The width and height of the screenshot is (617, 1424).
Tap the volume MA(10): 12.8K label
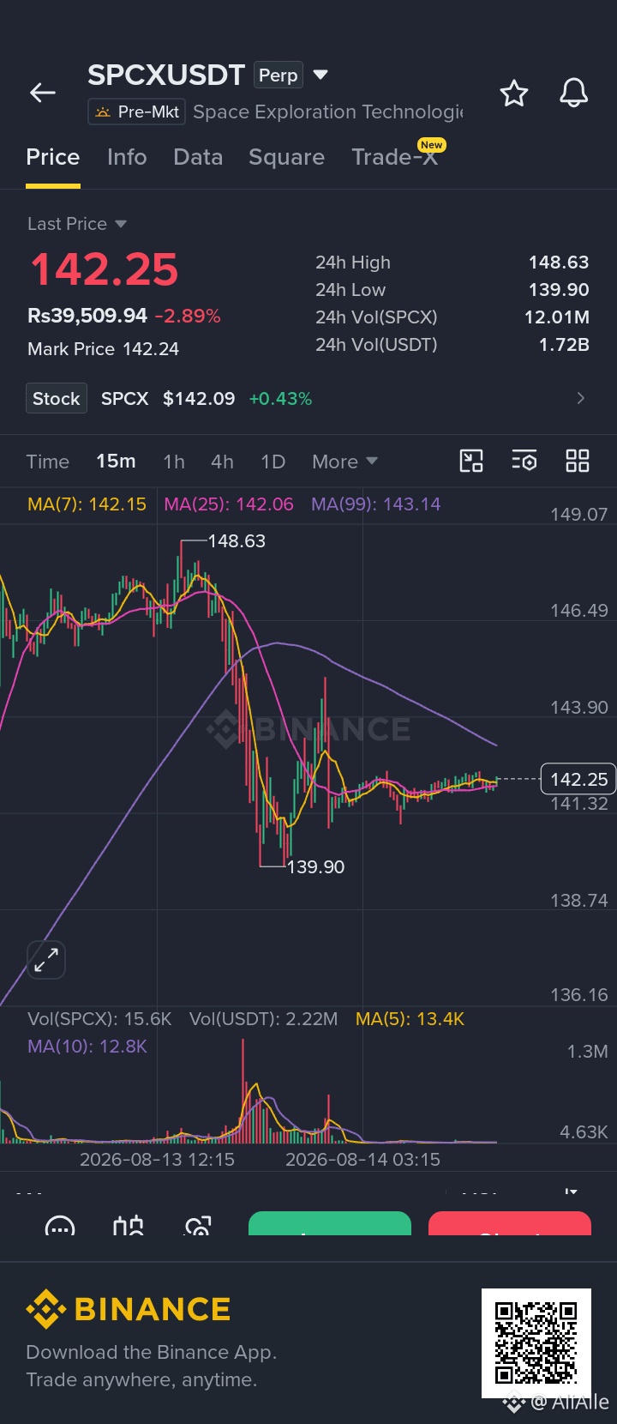(87, 1047)
